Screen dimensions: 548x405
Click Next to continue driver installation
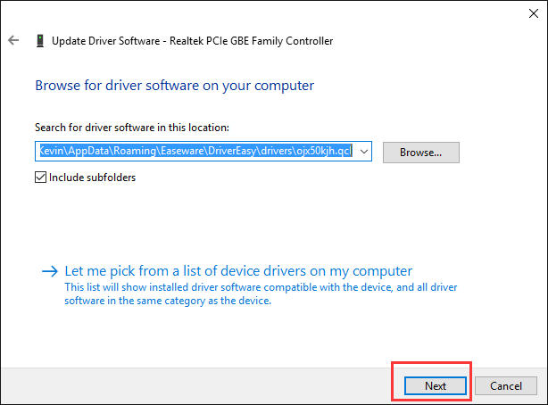coord(436,385)
